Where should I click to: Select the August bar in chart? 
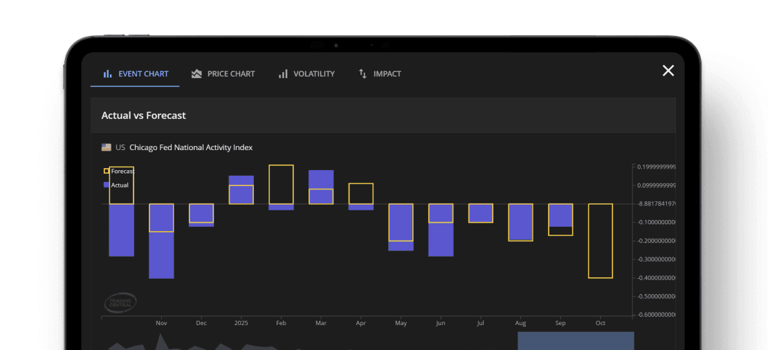point(520,222)
